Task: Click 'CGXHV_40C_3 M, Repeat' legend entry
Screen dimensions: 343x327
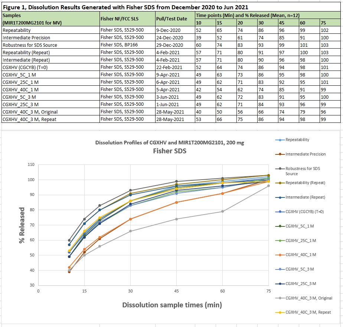Action: tap(303, 313)
